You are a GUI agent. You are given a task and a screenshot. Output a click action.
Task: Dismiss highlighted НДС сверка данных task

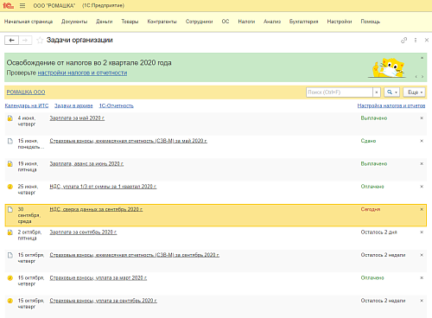pyautogui.click(x=422, y=209)
